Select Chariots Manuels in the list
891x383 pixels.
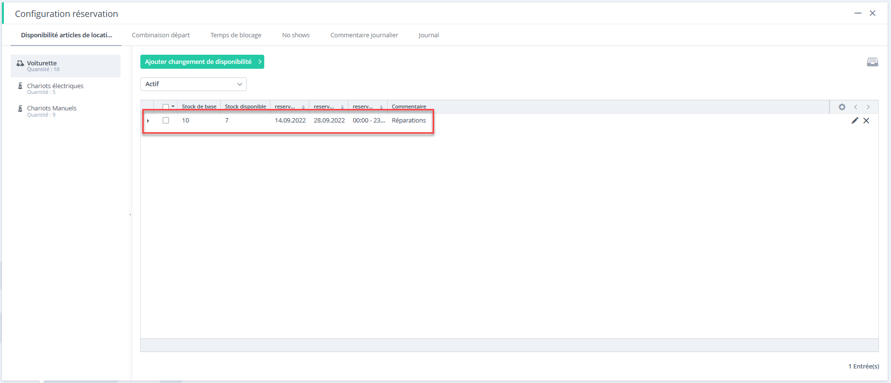[x=66, y=111]
